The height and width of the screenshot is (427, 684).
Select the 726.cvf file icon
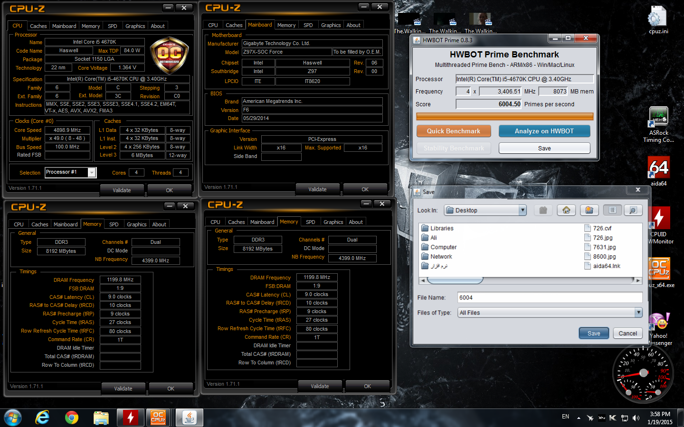(588, 228)
